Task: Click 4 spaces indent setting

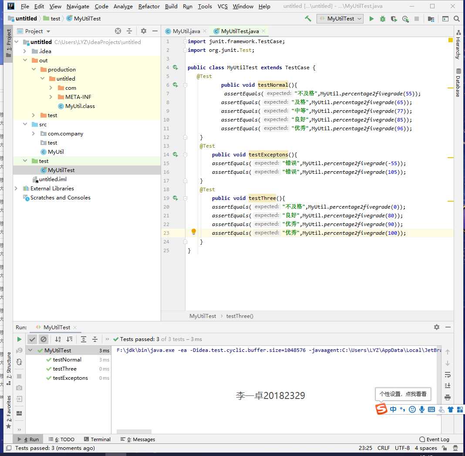Action: [x=425, y=448]
